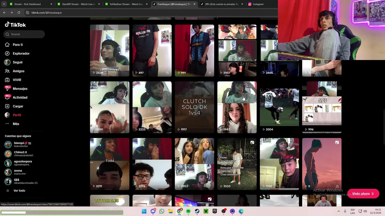Open the video with 2429 views
The image size is (385, 216).
pyautogui.click(x=109, y=50)
